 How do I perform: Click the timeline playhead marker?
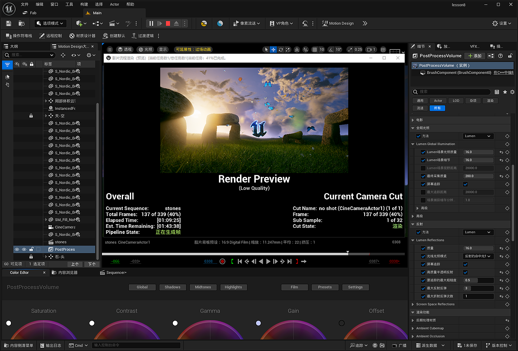(348, 253)
